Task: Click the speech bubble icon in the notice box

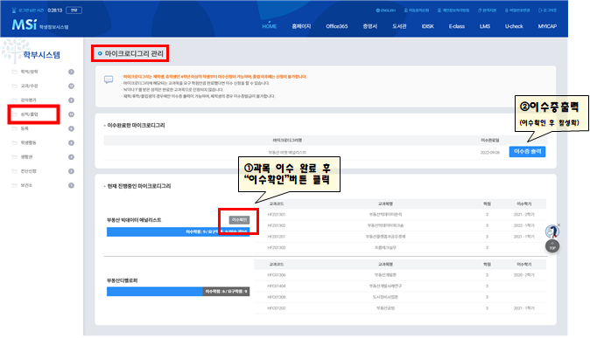Action: click(109, 79)
